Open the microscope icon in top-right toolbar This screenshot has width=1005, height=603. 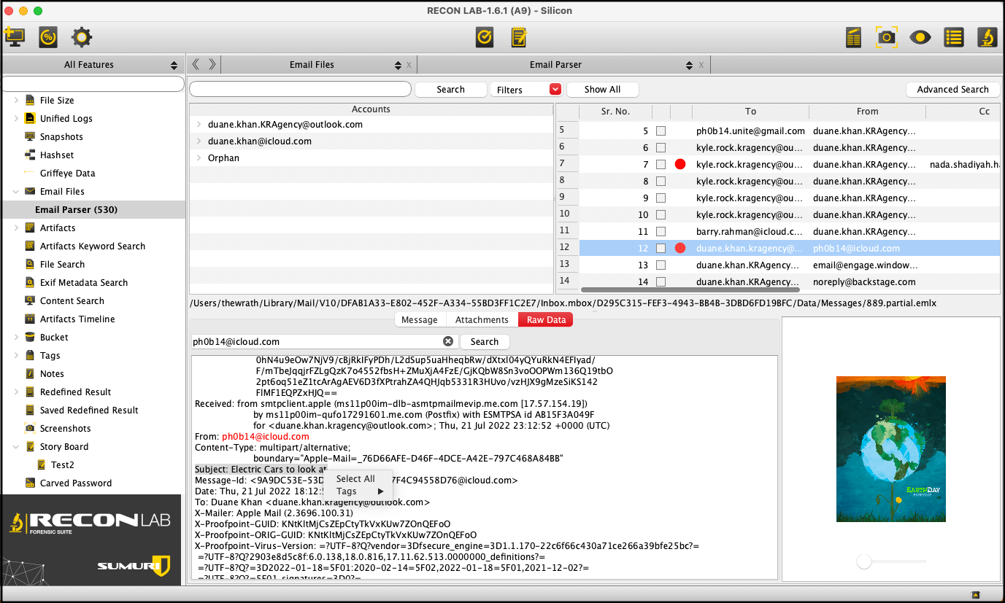click(986, 36)
